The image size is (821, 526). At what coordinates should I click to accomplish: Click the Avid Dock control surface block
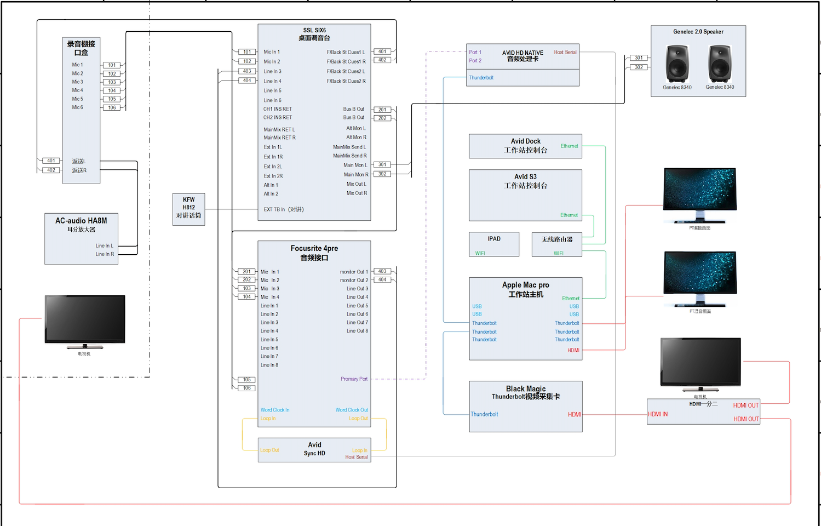tap(525, 146)
